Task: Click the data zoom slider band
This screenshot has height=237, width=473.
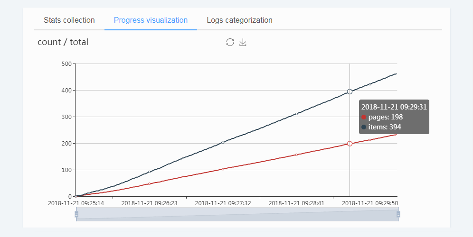Action: [237, 214]
